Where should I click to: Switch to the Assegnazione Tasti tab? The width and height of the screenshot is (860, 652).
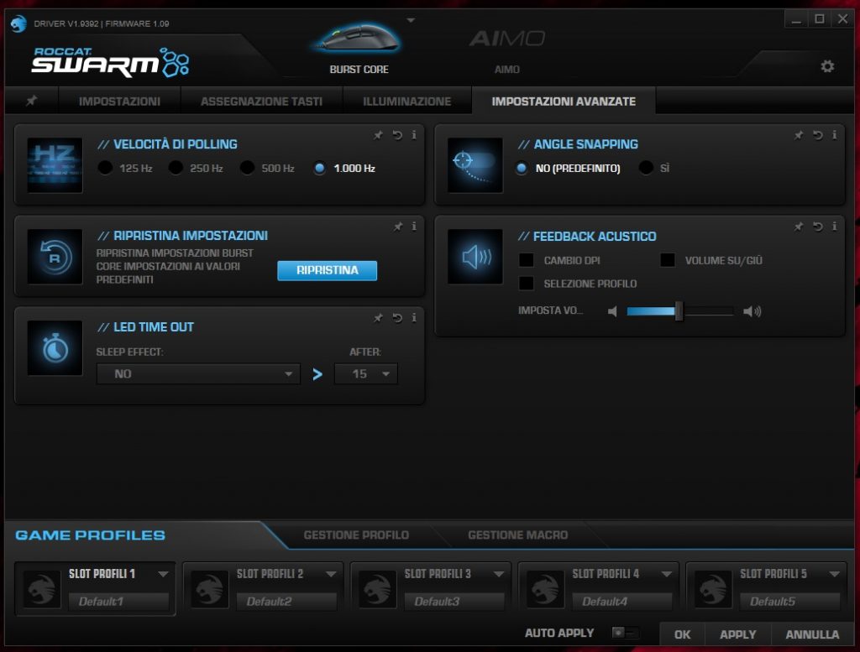(261, 101)
